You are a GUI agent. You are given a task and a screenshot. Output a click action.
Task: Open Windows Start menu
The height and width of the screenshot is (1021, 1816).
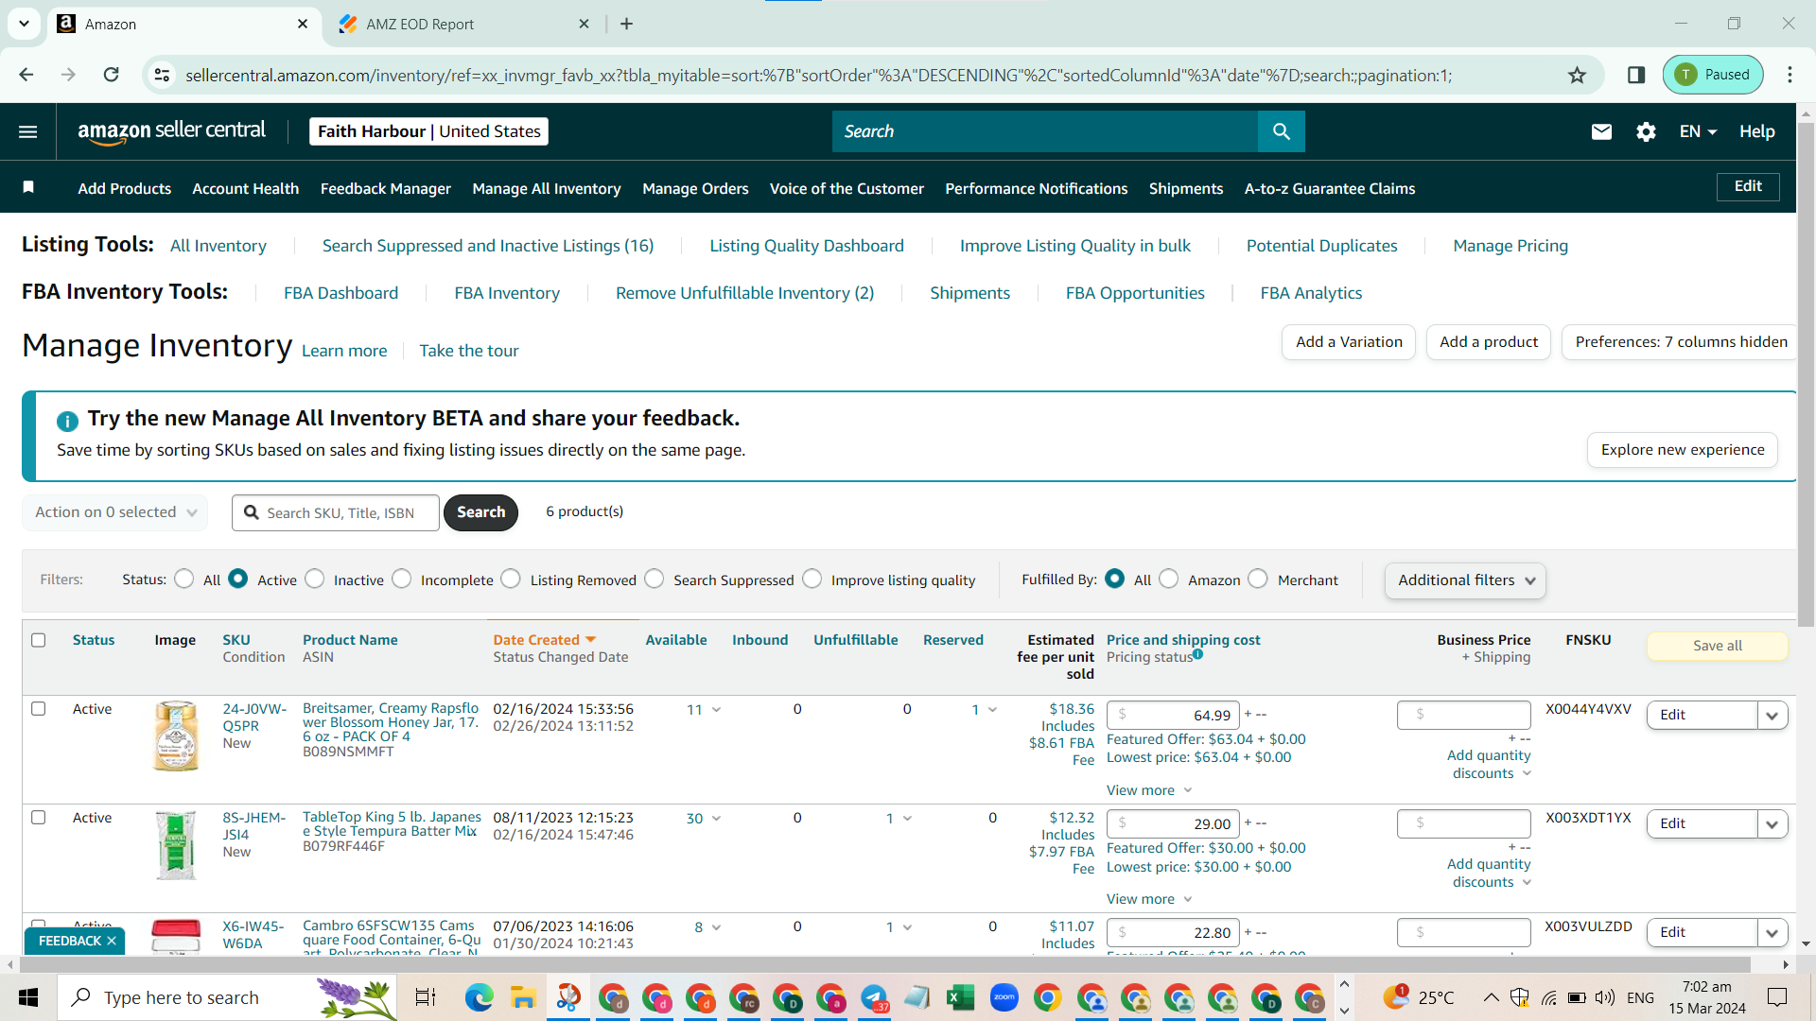coord(28,997)
